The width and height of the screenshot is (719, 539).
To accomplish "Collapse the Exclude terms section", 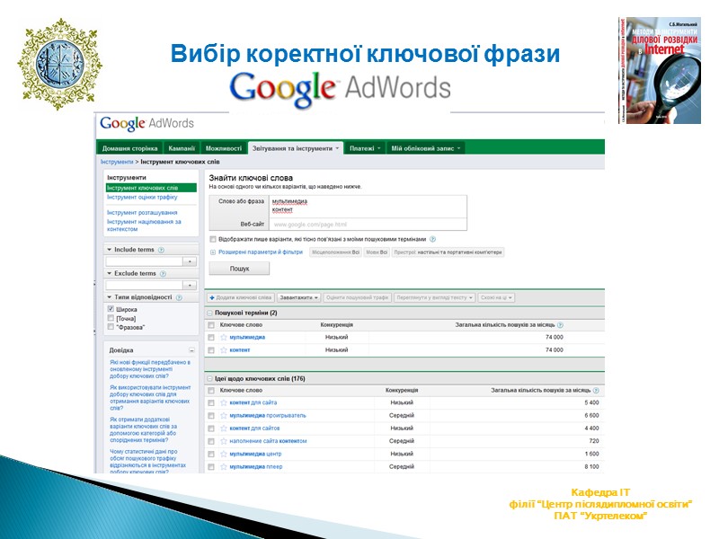I will coord(110,273).
